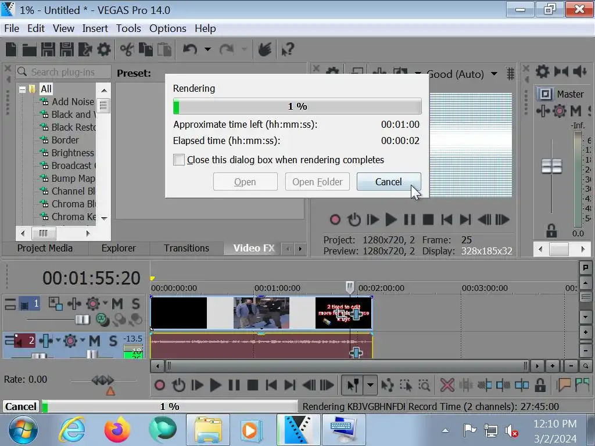Click the Render As icon
Image resolution: width=595 pixels, height=446 pixels.
(x=85, y=49)
